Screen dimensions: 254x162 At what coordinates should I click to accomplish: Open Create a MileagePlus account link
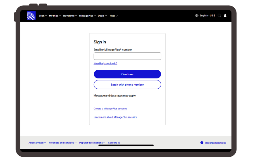[x=110, y=108]
